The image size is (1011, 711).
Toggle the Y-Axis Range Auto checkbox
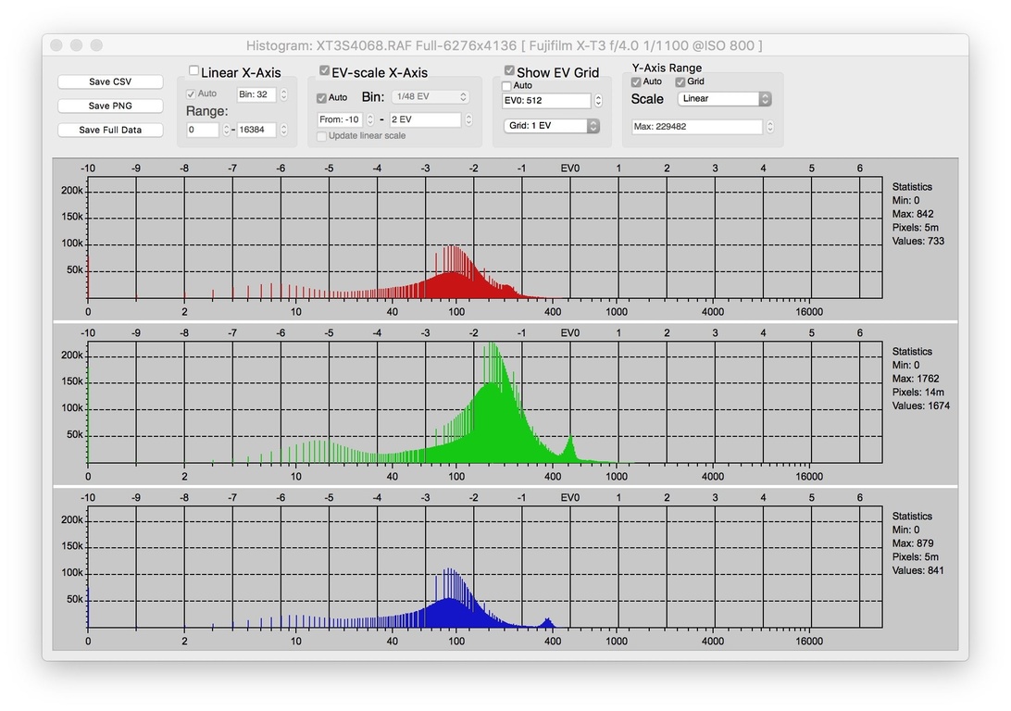[636, 81]
